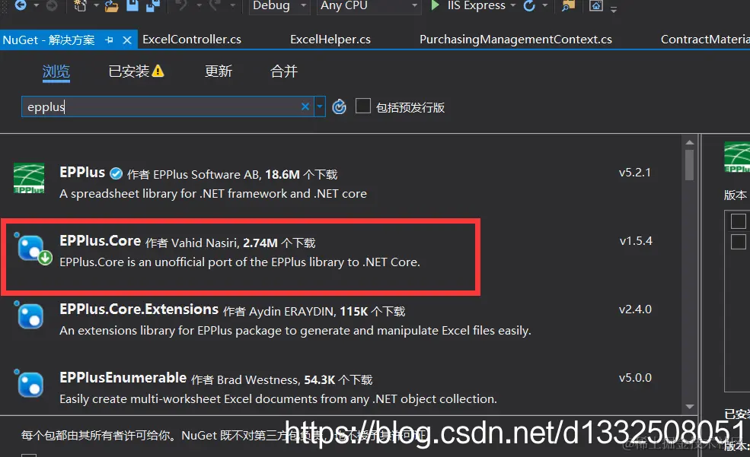The width and height of the screenshot is (750, 457).
Task: Click the Navigate Backward arrow icon
Action: [x=21, y=5]
